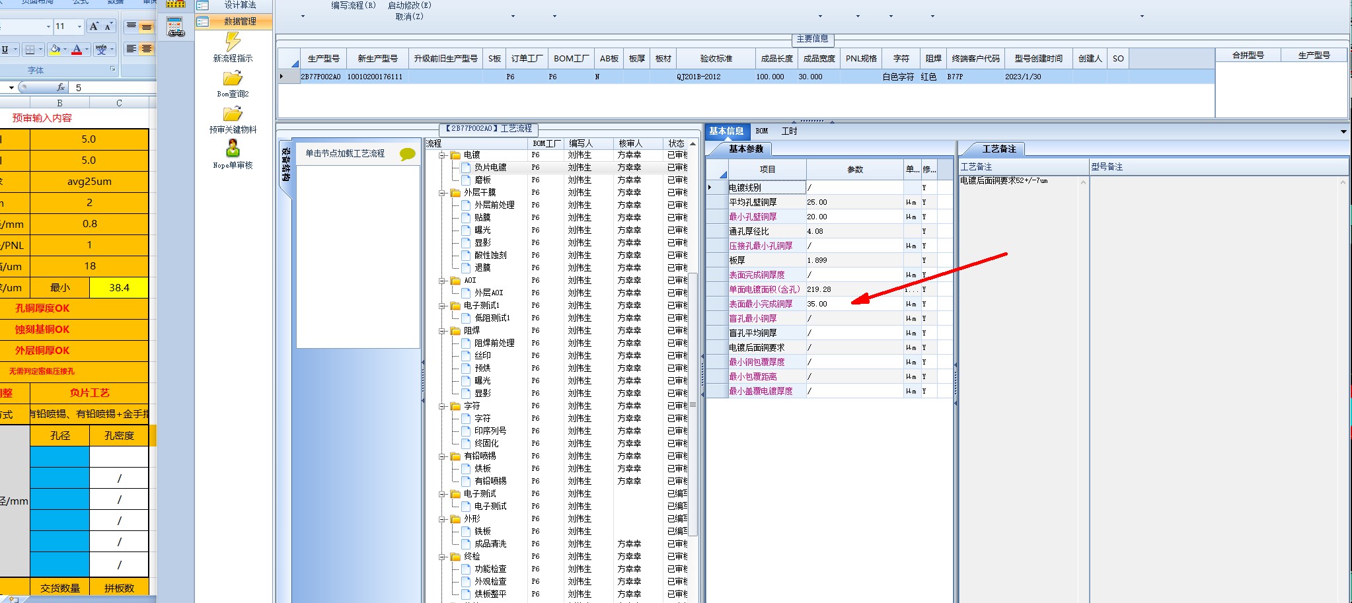
Task: Collapse the 终检 tree node
Action: click(x=442, y=557)
